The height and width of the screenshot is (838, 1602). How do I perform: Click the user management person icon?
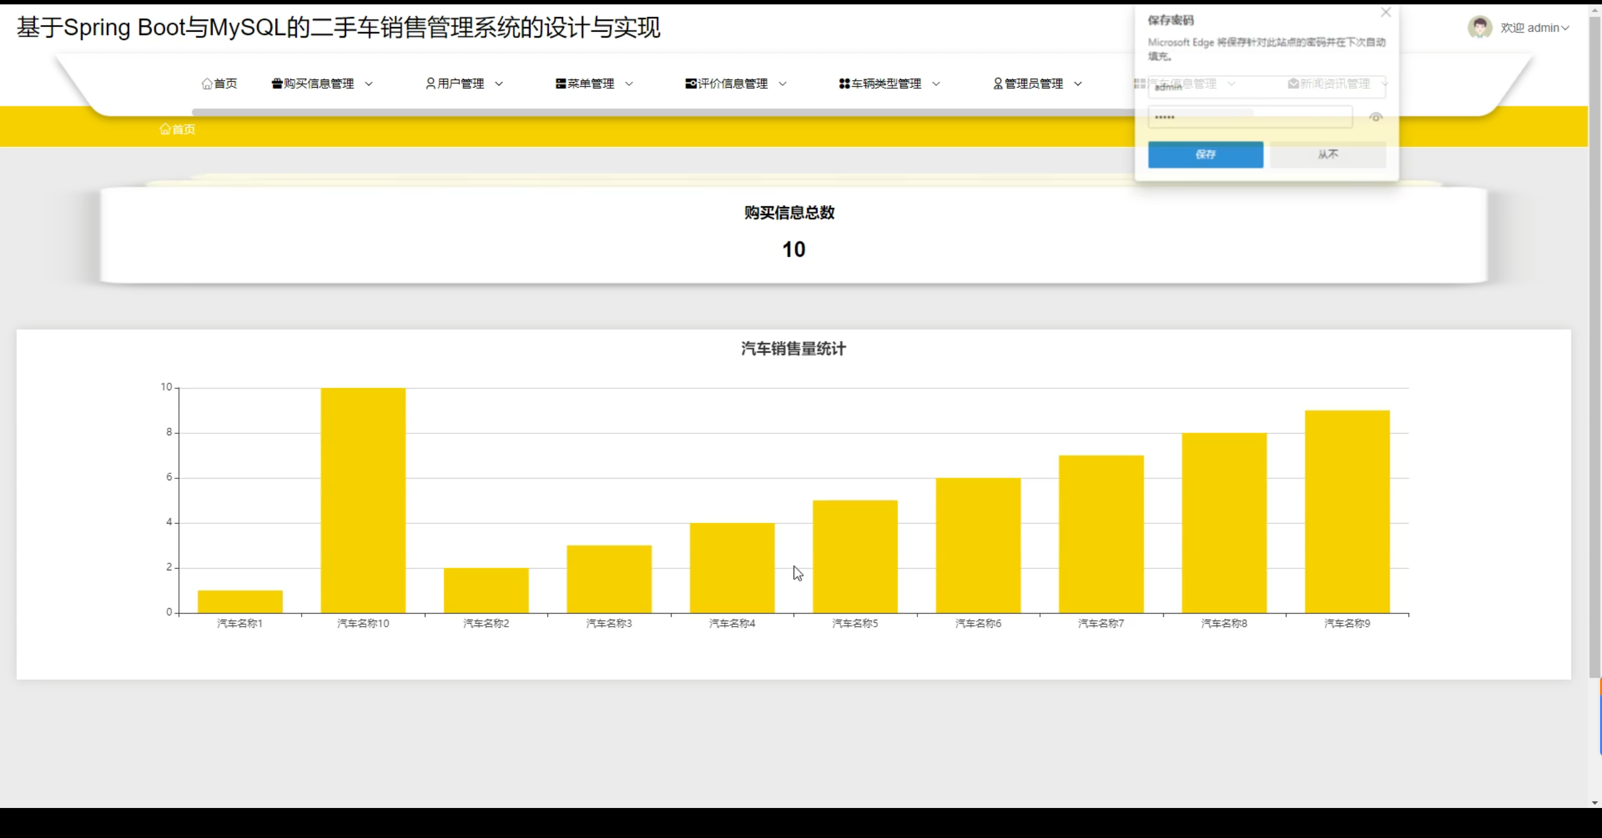coord(431,84)
